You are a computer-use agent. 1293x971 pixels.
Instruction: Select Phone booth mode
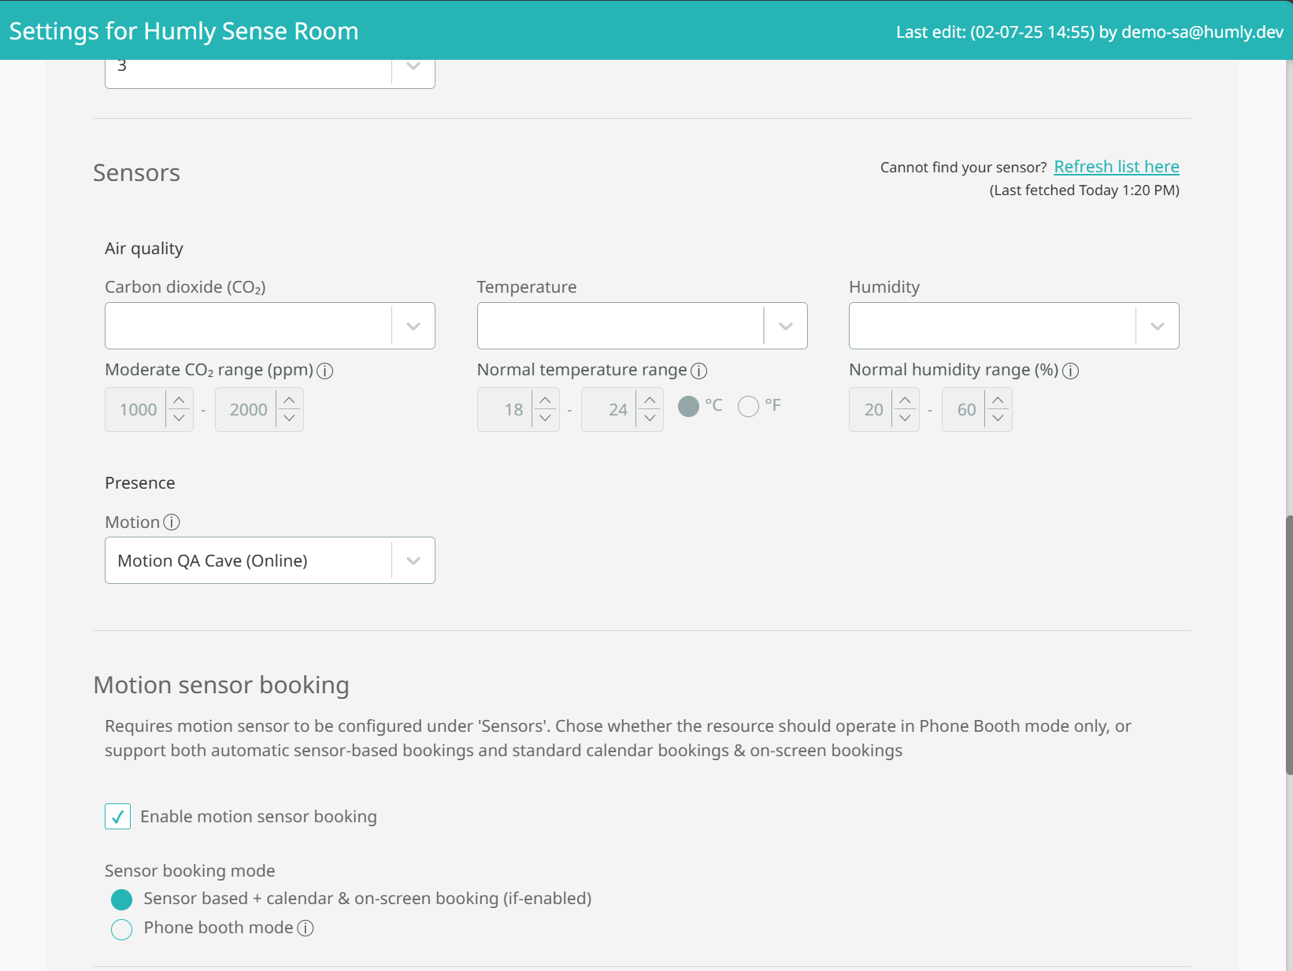click(121, 929)
